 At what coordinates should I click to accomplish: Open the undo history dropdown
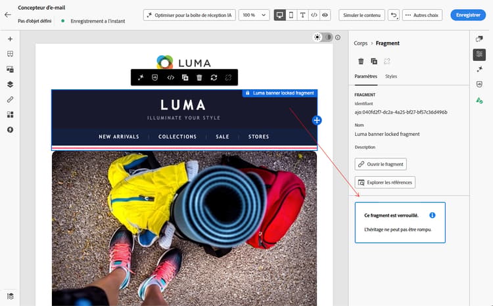(393, 14)
